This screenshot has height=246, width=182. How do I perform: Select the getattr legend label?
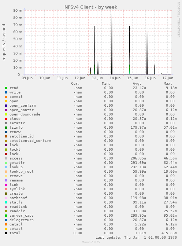pos(17,163)
